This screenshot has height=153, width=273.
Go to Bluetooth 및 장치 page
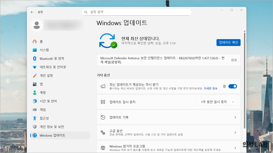tap(60, 59)
